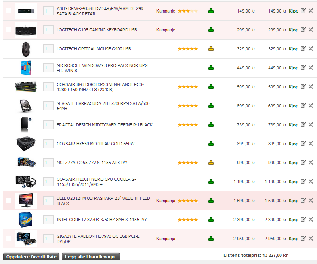317x264 pixels.
Task: Open Kampanje link for Gigabyte Radeon HD7970
Action: [x=166, y=239]
